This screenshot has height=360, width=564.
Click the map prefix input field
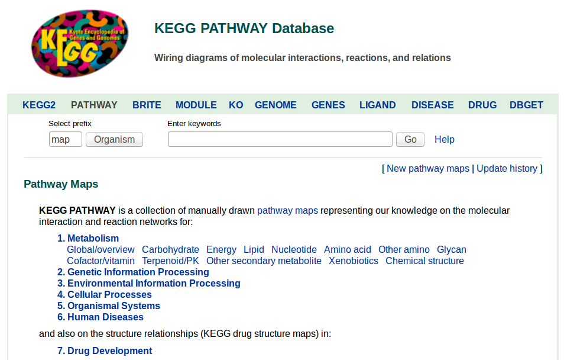click(x=66, y=140)
